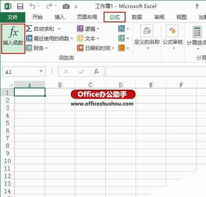Open the Name Box dropdown arrow
The image size is (206, 197).
pyautogui.click(x=41, y=71)
